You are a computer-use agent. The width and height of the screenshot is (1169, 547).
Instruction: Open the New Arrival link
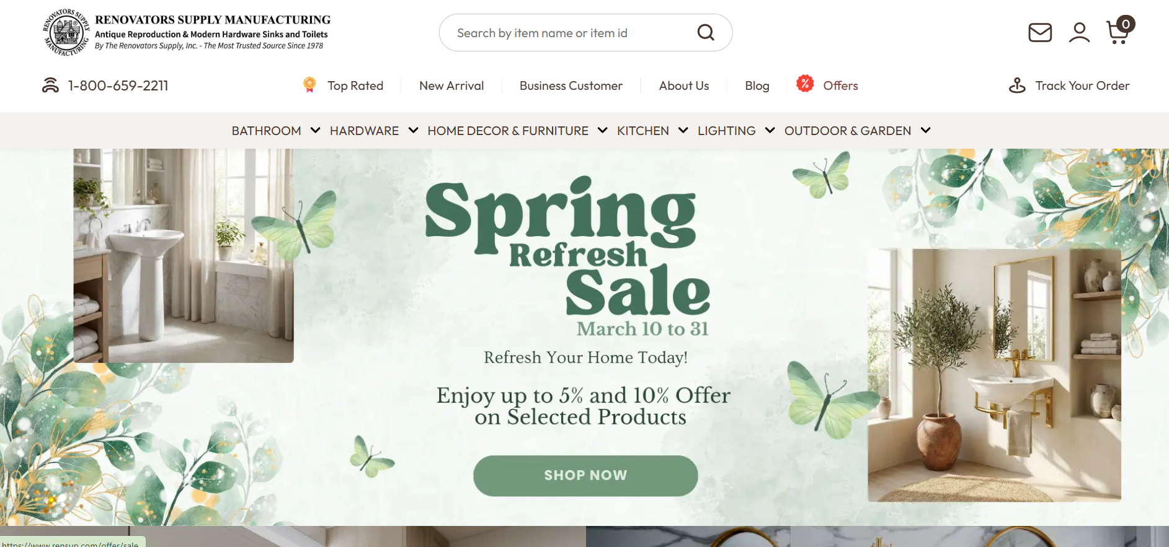click(x=451, y=85)
